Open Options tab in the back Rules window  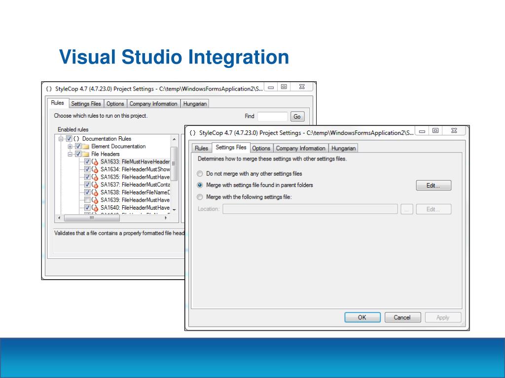[x=115, y=104]
